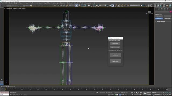This screenshot has width=172, height=96.
Task: Toggle the Scene Explorer icon
Action: click(148, 6)
